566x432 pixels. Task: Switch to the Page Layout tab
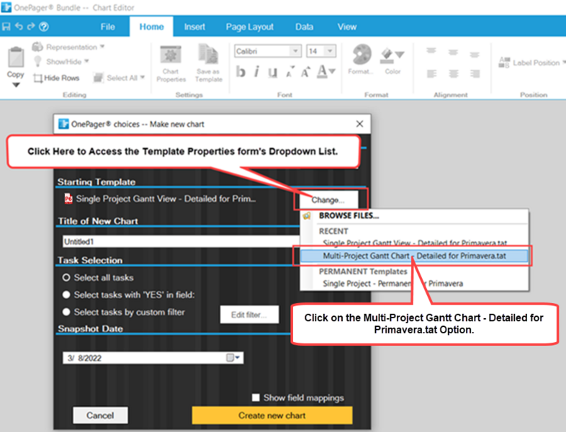tap(250, 27)
